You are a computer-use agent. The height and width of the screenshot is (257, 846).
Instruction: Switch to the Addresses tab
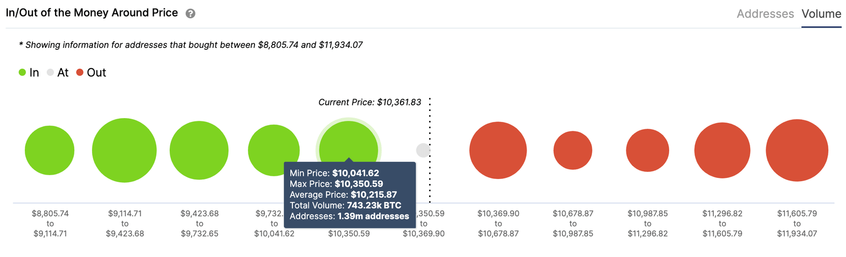click(765, 14)
